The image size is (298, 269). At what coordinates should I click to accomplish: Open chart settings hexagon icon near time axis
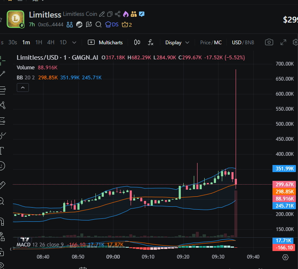[285, 257]
